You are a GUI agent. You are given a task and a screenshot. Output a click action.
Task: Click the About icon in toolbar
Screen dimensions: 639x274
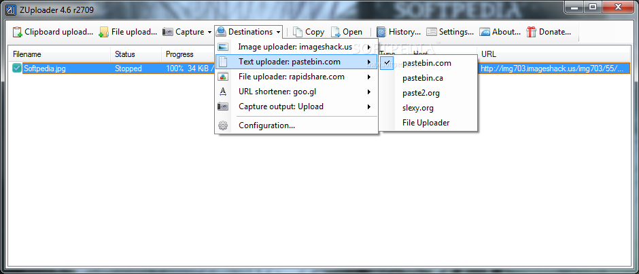point(485,32)
